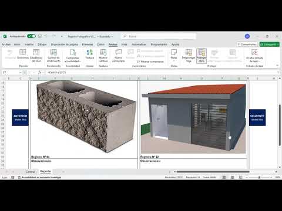The height and width of the screenshot is (211, 282).
Task: Switch to Page Break Preview icon
Action: 241,178
